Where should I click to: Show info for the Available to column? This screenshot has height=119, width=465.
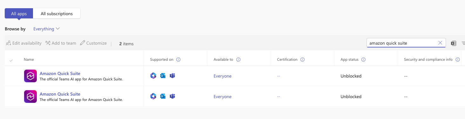click(x=238, y=59)
